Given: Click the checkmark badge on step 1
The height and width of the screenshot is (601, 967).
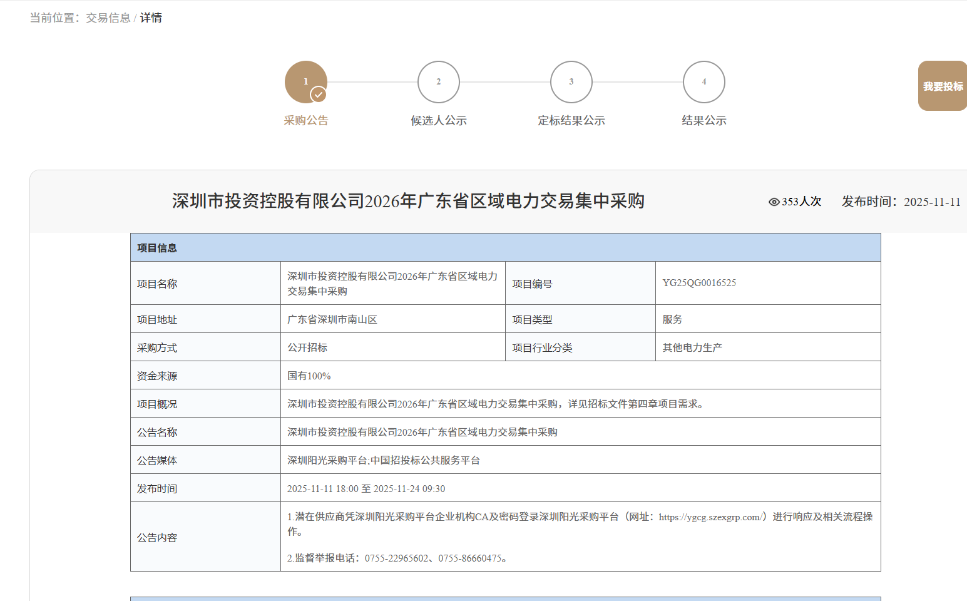Looking at the screenshot, I should [x=319, y=95].
